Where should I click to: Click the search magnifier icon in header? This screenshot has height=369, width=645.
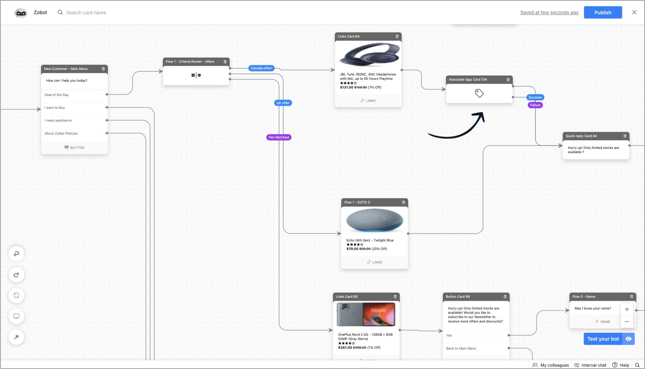pyautogui.click(x=60, y=12)
